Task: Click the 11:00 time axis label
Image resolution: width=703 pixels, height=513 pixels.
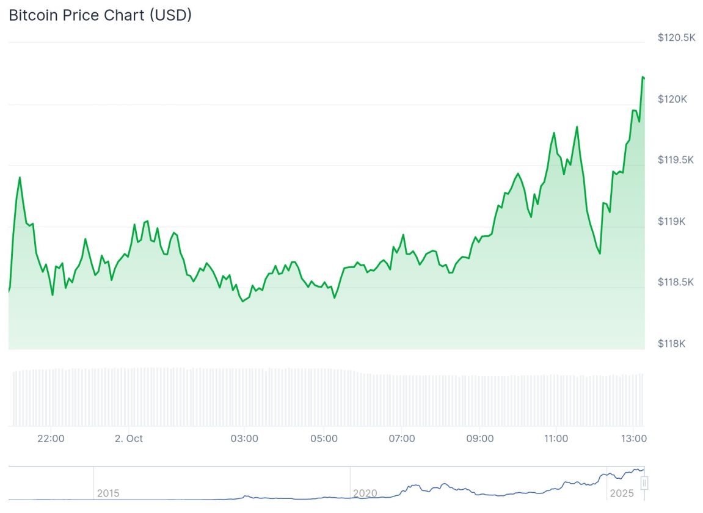Action: [x=556, y=438]
